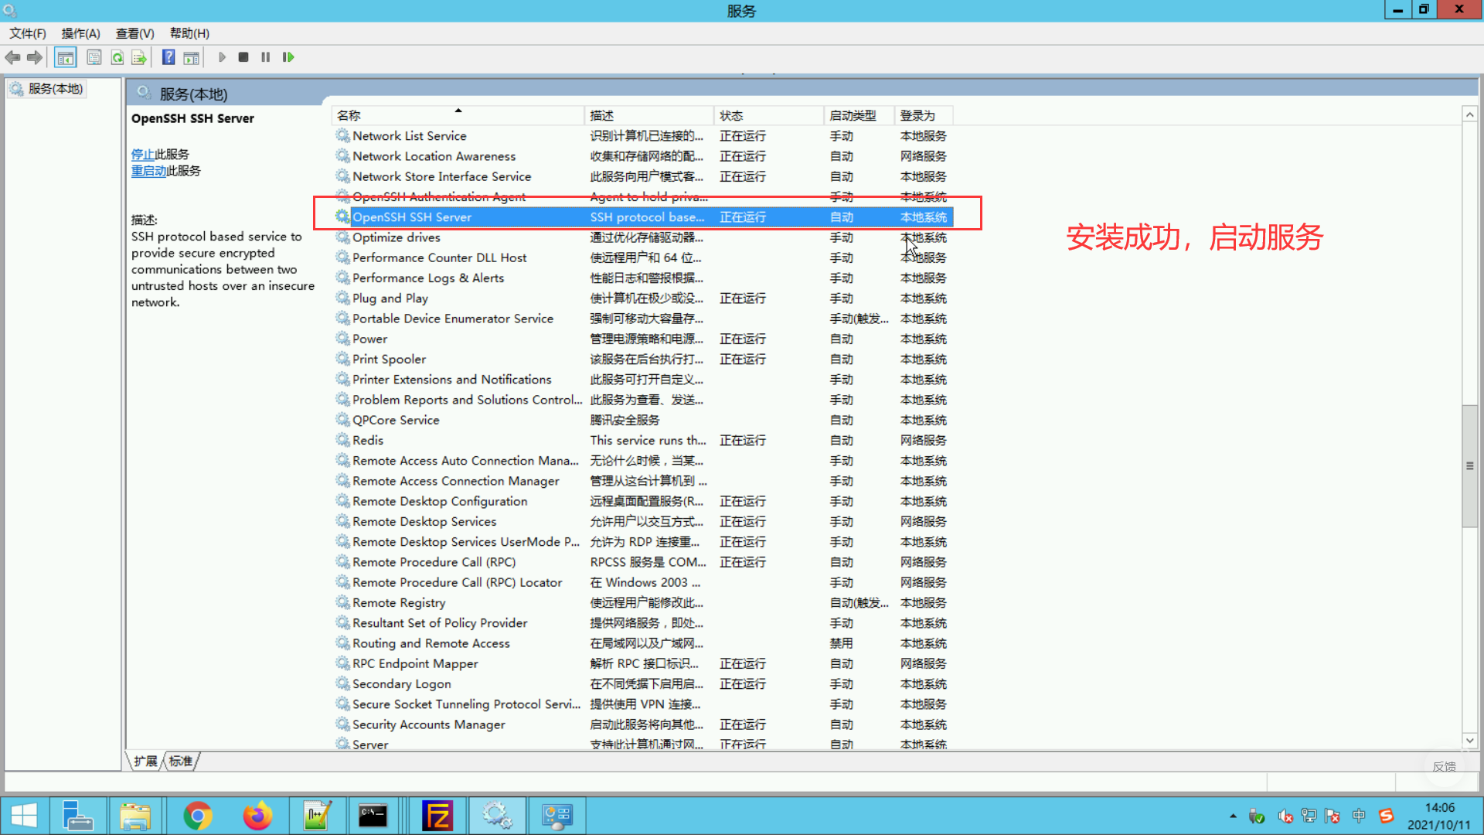
Task: Sort by the 启动类型 column header
Action: click(x=853, y=115)
